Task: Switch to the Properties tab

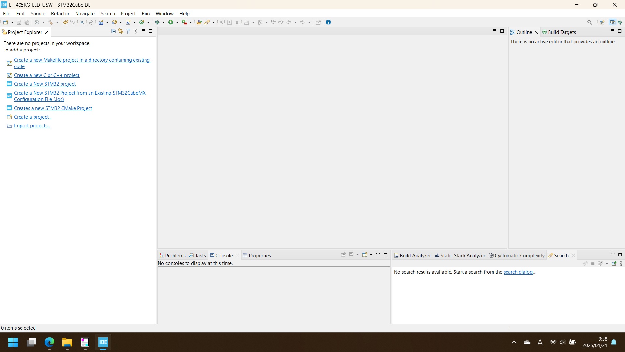Action: (x=257, y=255)
